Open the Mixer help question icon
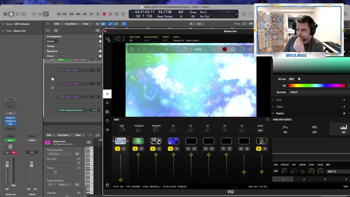The image size is (350, 197). pos(268,120)
